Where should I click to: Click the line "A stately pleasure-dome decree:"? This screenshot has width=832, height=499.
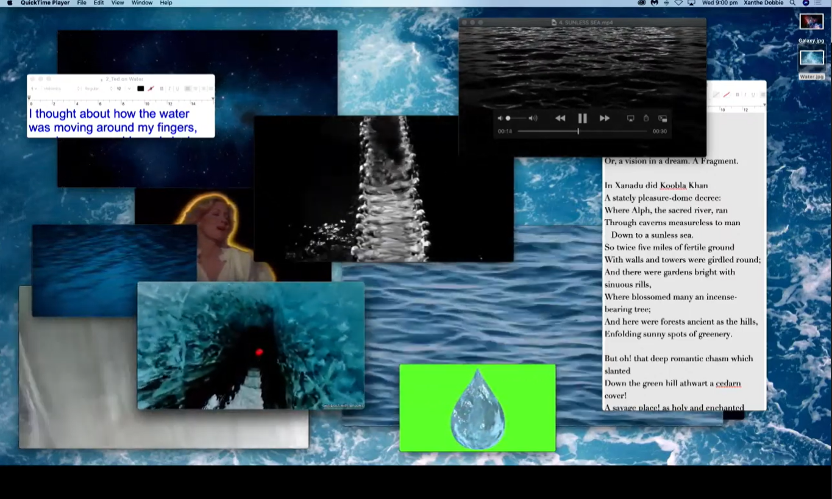pos(663,198)
